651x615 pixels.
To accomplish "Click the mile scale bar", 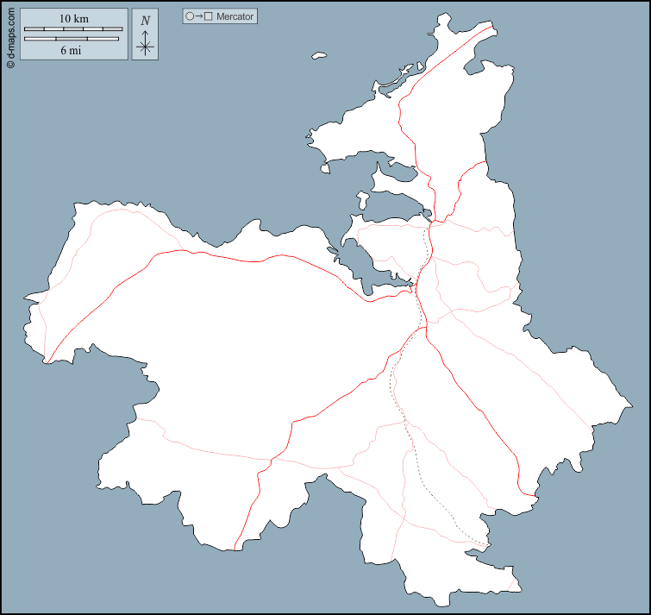I will [73, 39].
